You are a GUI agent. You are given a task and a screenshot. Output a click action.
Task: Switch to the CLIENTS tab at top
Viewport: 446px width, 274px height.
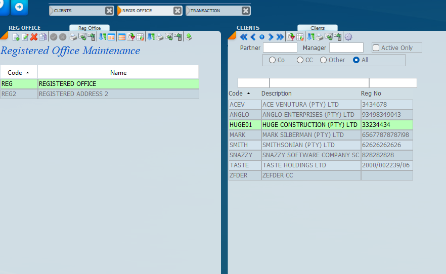tap(76, 11)
